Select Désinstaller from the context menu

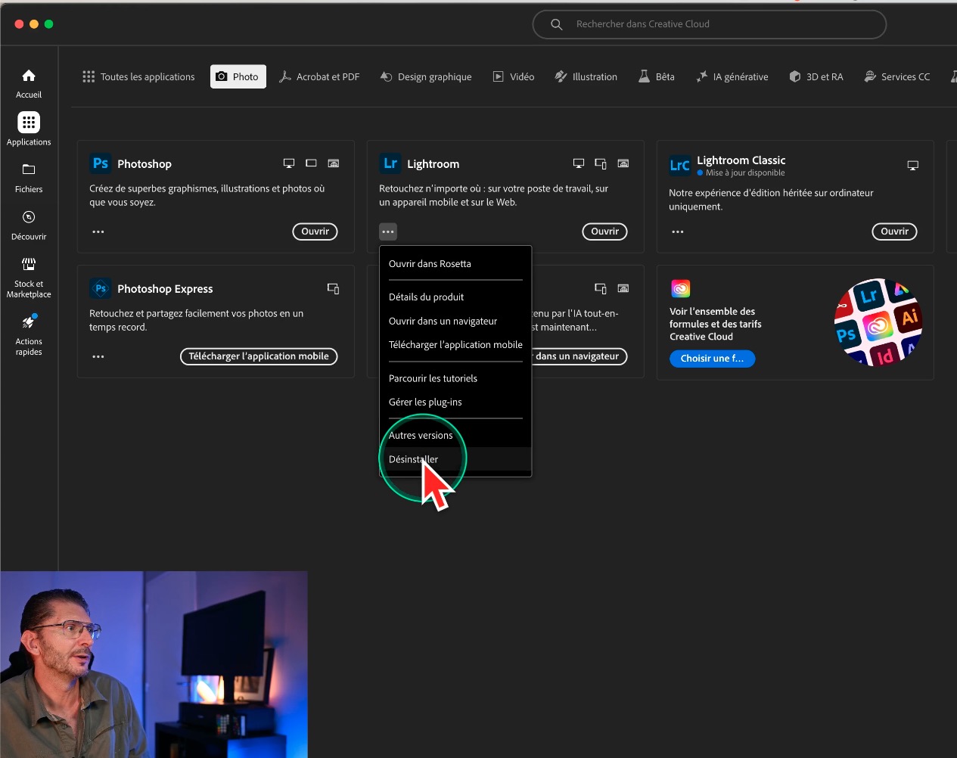(413, 459)
